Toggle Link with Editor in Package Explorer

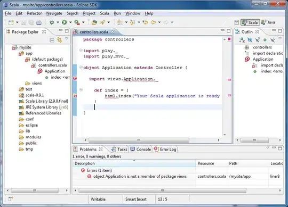point(59,40)
